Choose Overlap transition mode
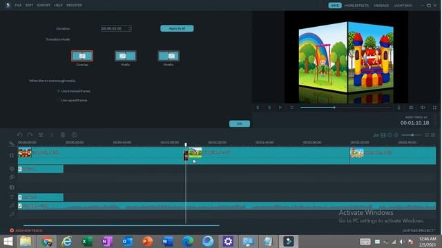 [82, 56]
